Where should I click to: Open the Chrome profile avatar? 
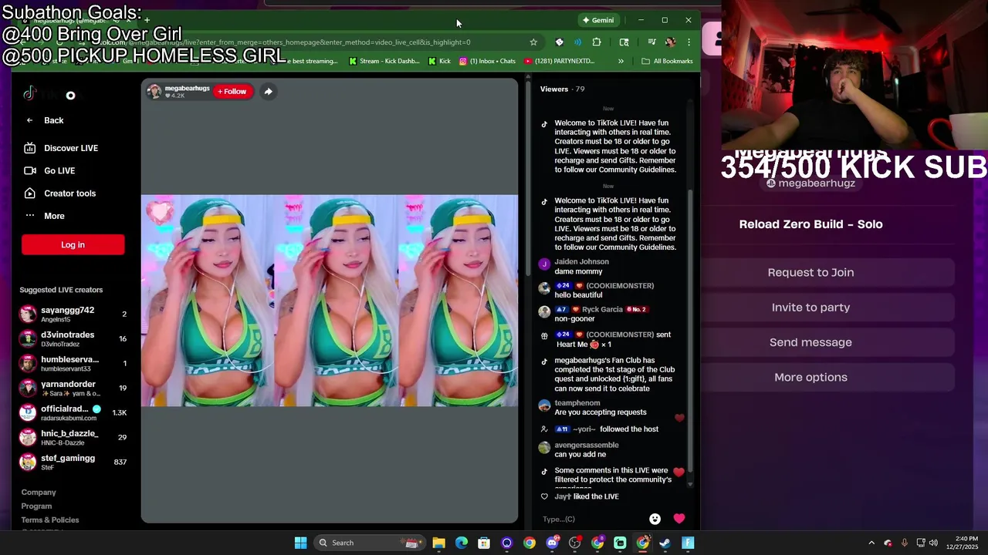click(x=670, y=42)
